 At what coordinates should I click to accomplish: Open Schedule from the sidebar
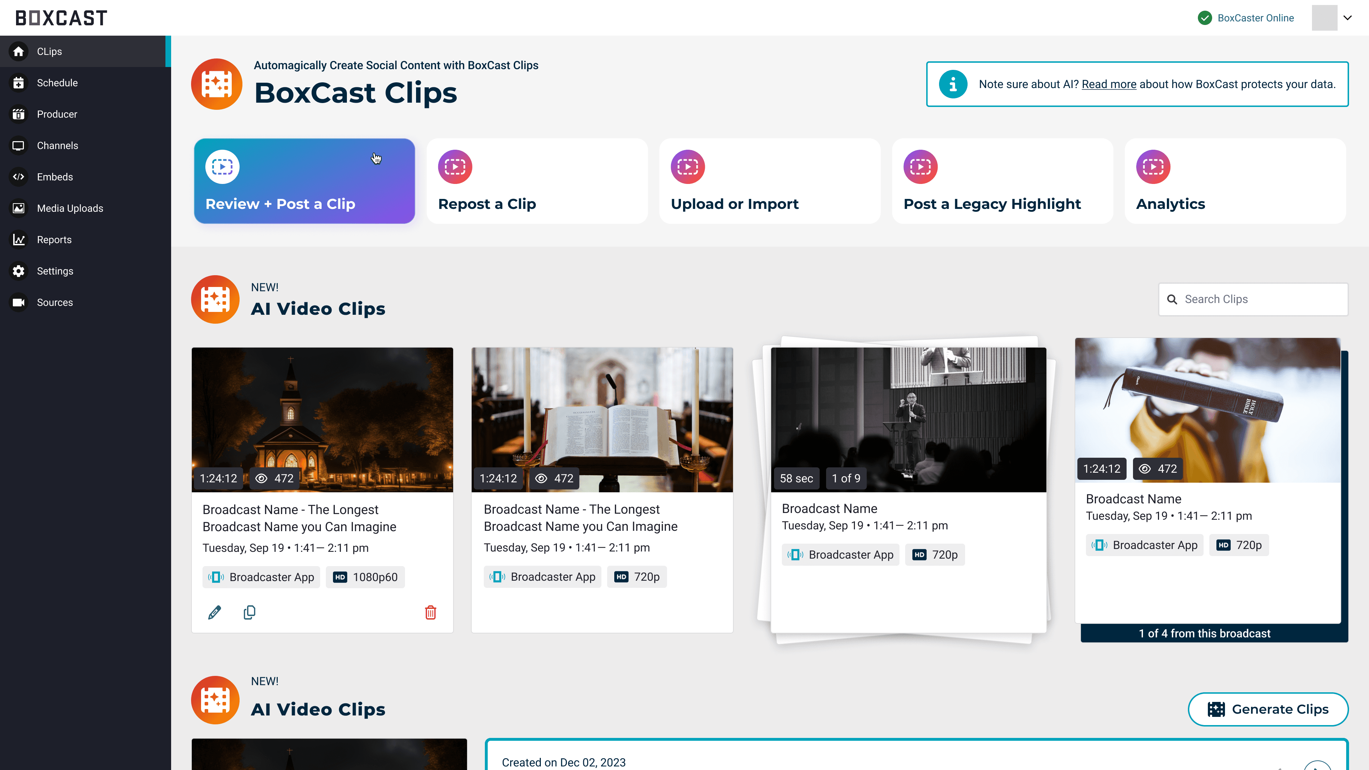tap(57, 83)
